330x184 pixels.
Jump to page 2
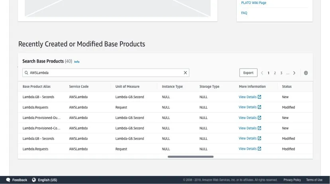click(275, 73)
